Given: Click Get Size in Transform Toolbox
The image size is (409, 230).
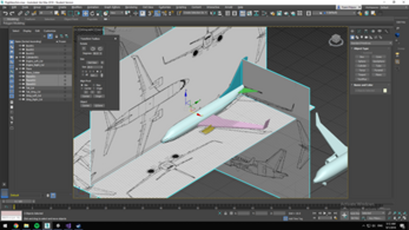Looking at the screenshot, I should [92, 63].
